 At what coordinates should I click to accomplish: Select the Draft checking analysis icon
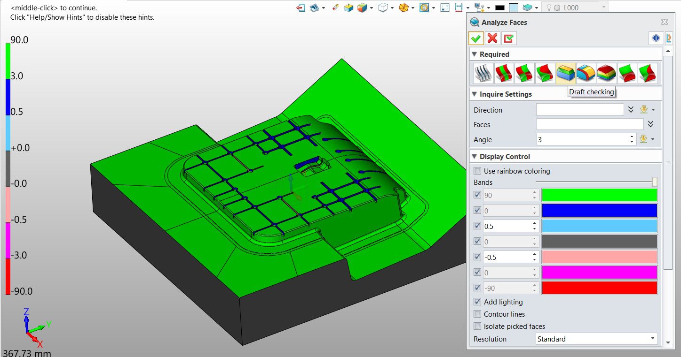[565, 73]
